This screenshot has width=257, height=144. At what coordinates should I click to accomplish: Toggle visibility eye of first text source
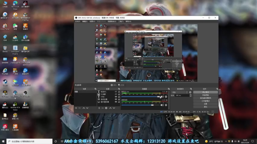pos(116,92)
